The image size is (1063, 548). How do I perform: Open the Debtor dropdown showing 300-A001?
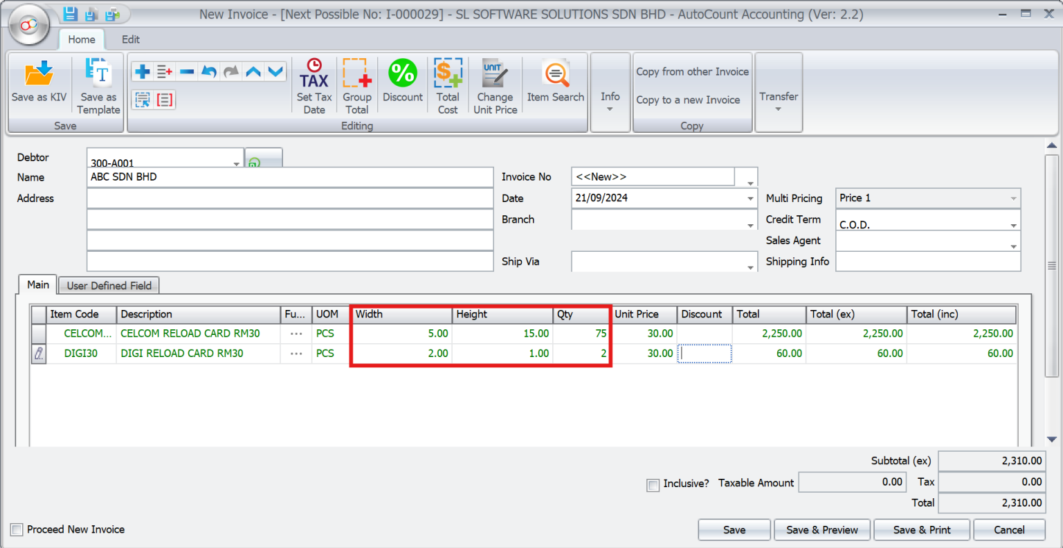pos(236,163)
